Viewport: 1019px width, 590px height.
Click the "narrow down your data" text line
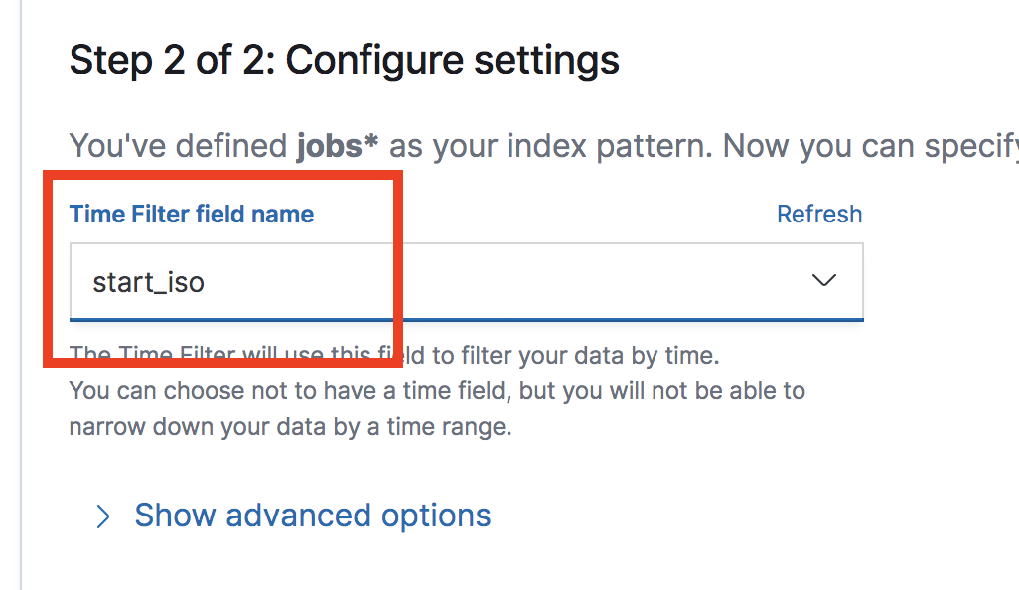290,428
